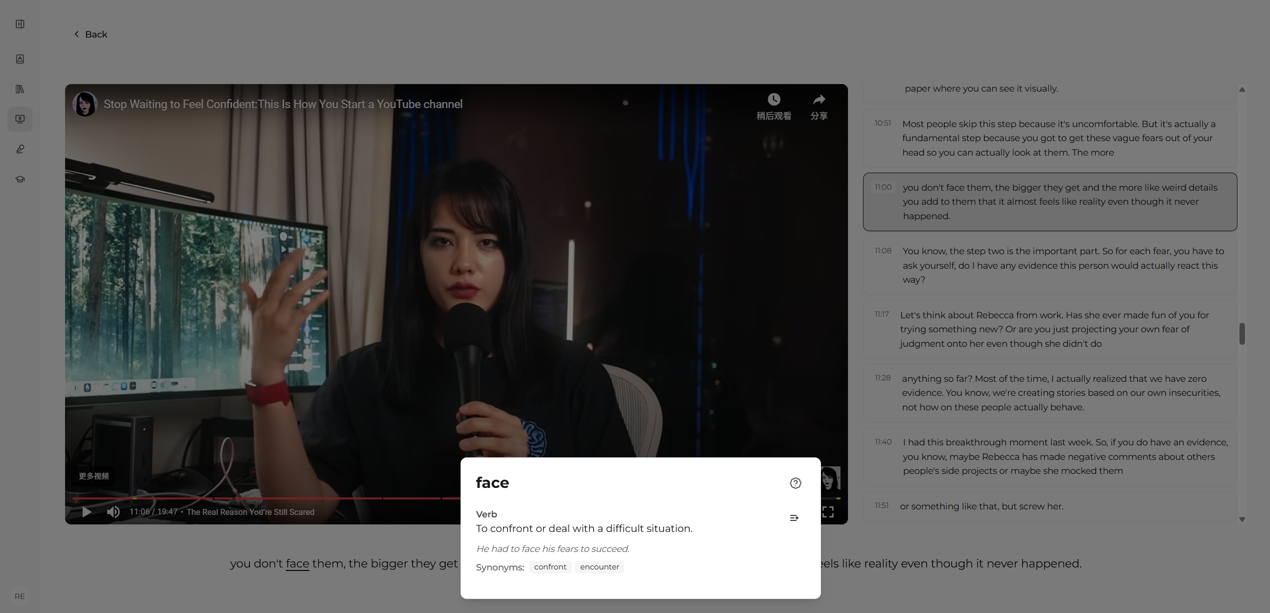Toggle fullscreen playback mode
This screenshot has height=613, width=1270.
pyautogui.click(x=828, y=512)
